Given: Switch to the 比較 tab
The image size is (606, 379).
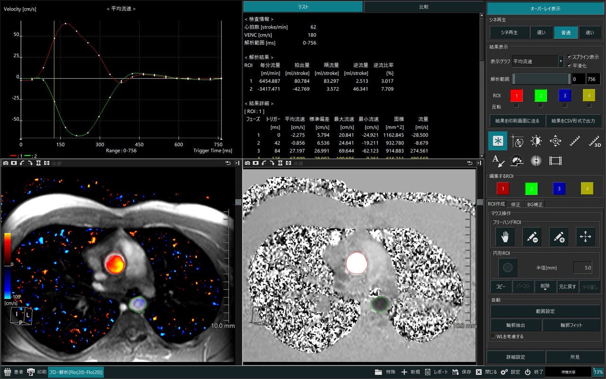Looking at the screenshot, I should [x=424, y=7].
